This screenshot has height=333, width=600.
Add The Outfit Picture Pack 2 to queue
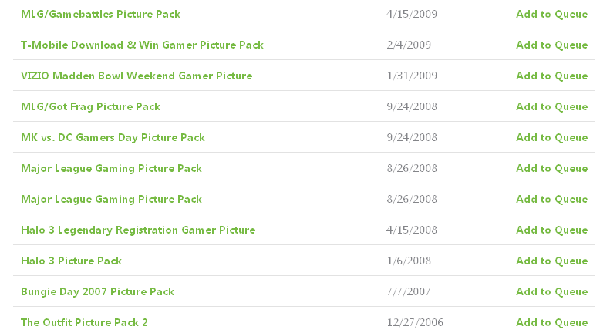[x=551, y=322]
